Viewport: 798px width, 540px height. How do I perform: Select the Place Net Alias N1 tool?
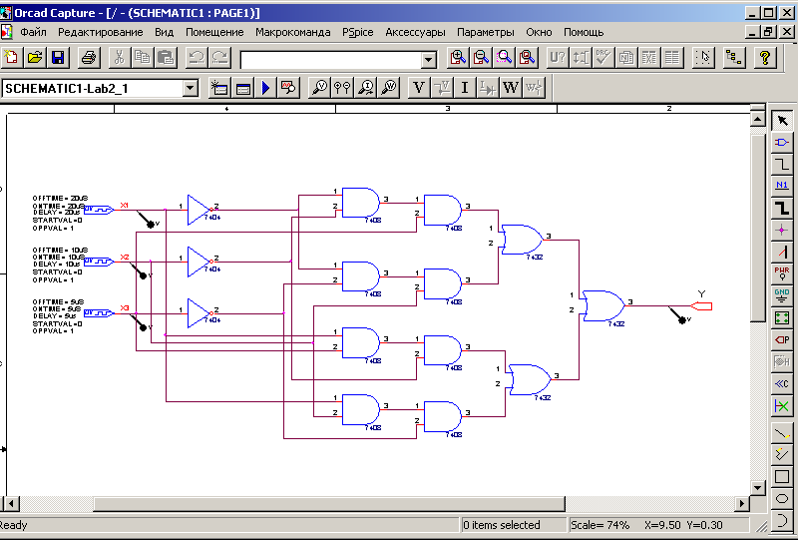click(782, 187)
